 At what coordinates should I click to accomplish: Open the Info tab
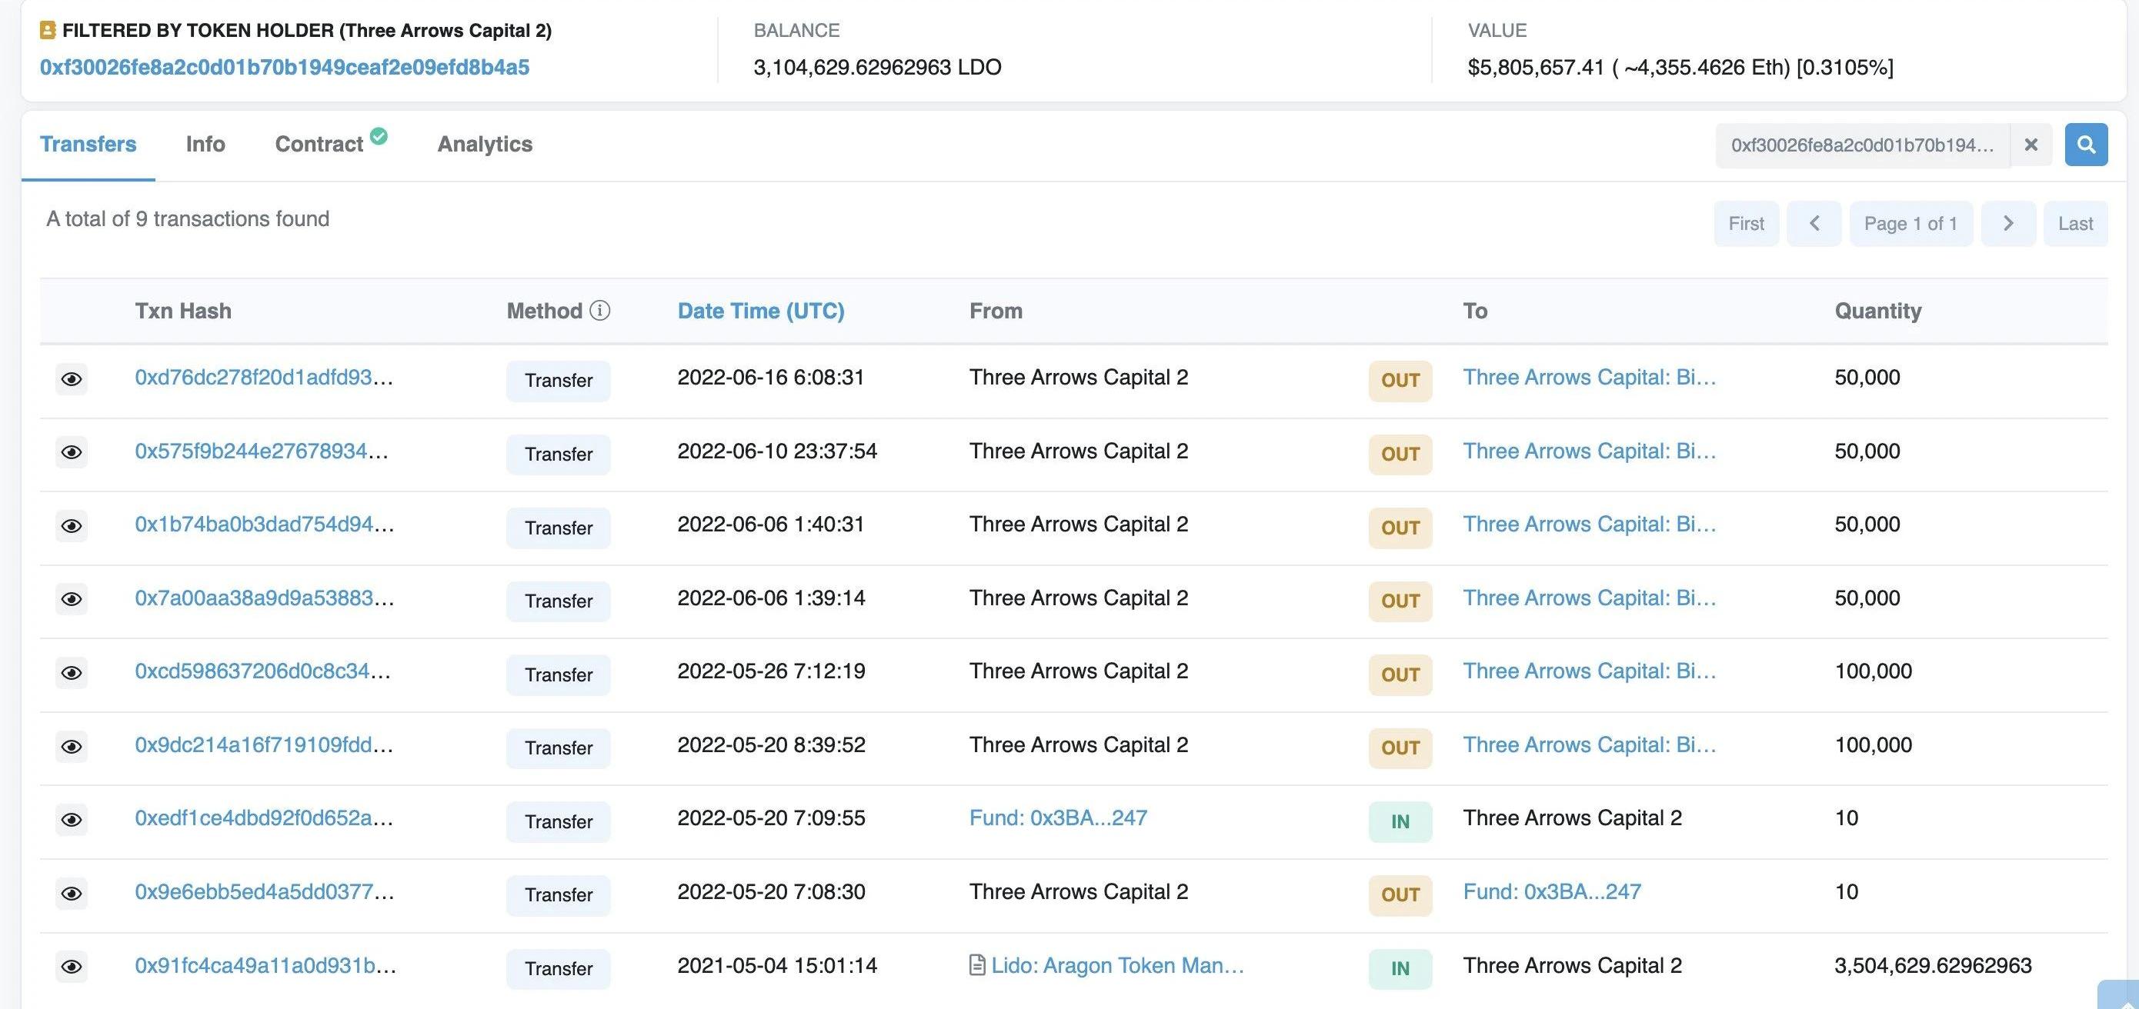205,145
